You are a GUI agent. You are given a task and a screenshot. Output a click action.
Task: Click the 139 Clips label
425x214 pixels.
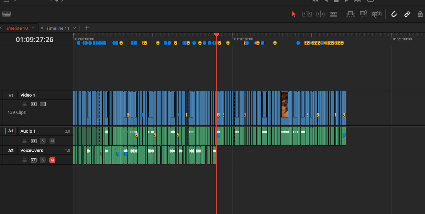(x=17, y=112)
